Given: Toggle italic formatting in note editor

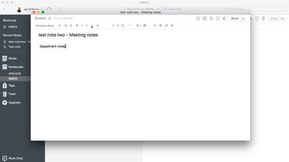Looking at the screenshot, I should coord(82,26).
